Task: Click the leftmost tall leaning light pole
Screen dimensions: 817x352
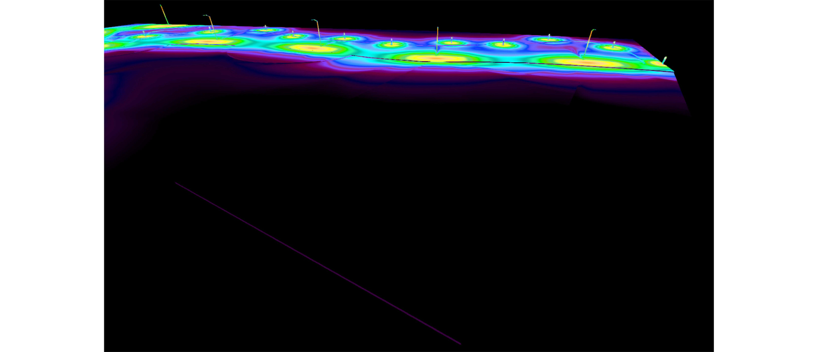Action: (x=164, y=14)
